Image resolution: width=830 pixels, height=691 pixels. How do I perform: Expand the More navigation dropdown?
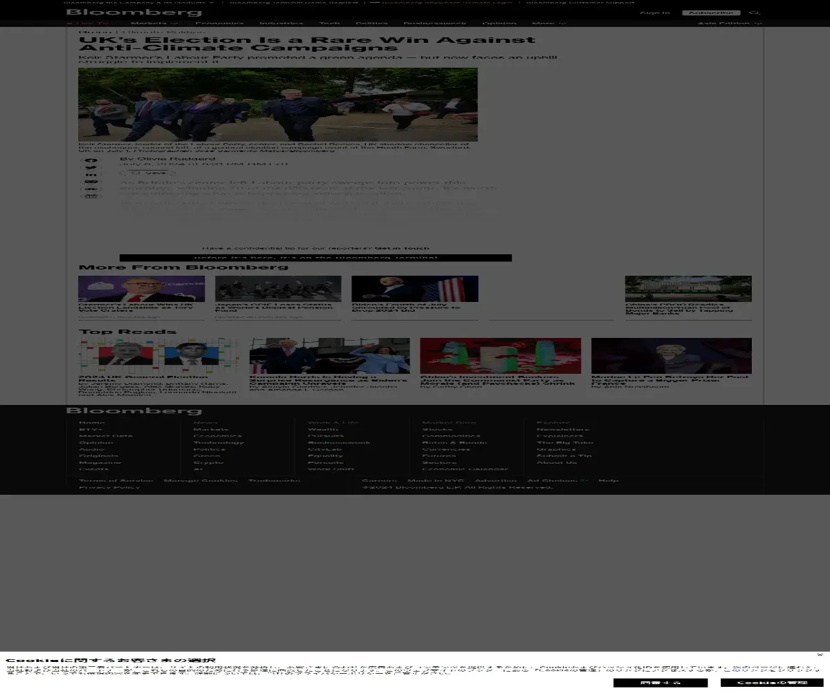tap(548, 23)
